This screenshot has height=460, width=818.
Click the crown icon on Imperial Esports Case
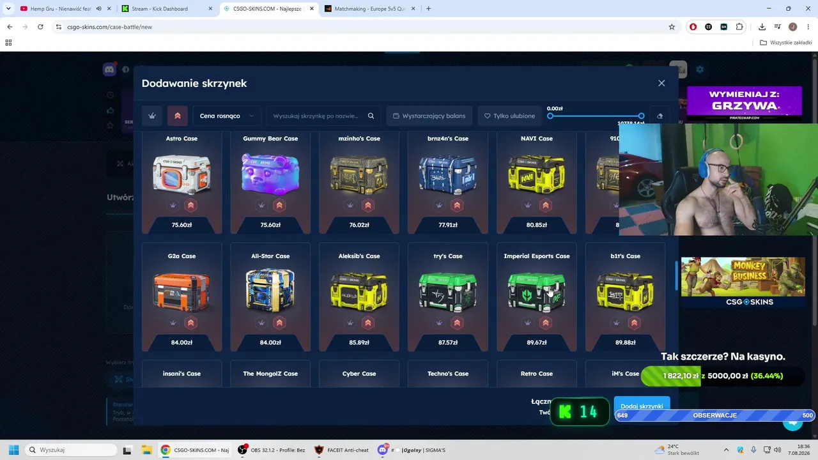click(x=528, y=323)
